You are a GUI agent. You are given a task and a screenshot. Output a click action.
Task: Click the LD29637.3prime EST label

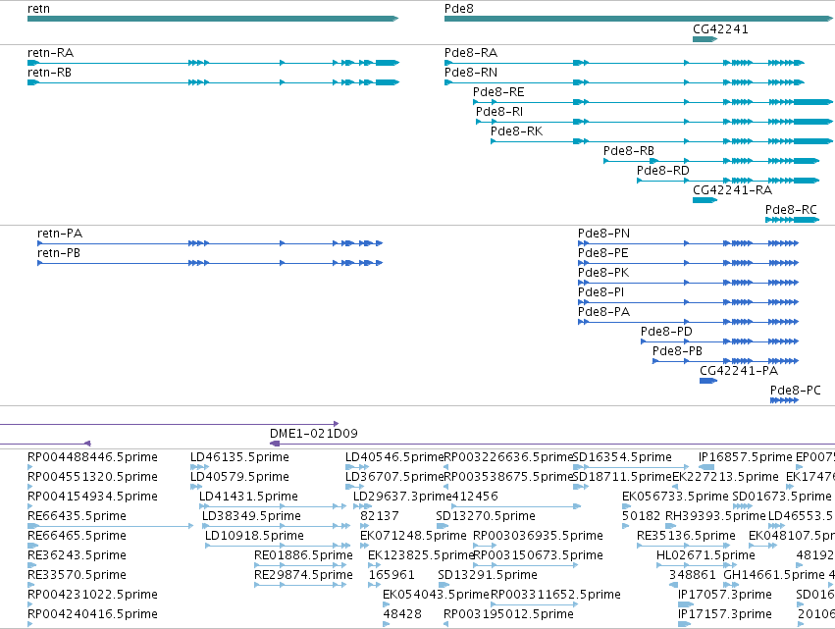(402, 497)
